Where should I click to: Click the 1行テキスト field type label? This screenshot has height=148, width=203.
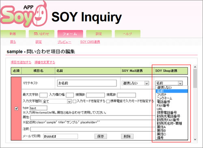coord(30,83)
